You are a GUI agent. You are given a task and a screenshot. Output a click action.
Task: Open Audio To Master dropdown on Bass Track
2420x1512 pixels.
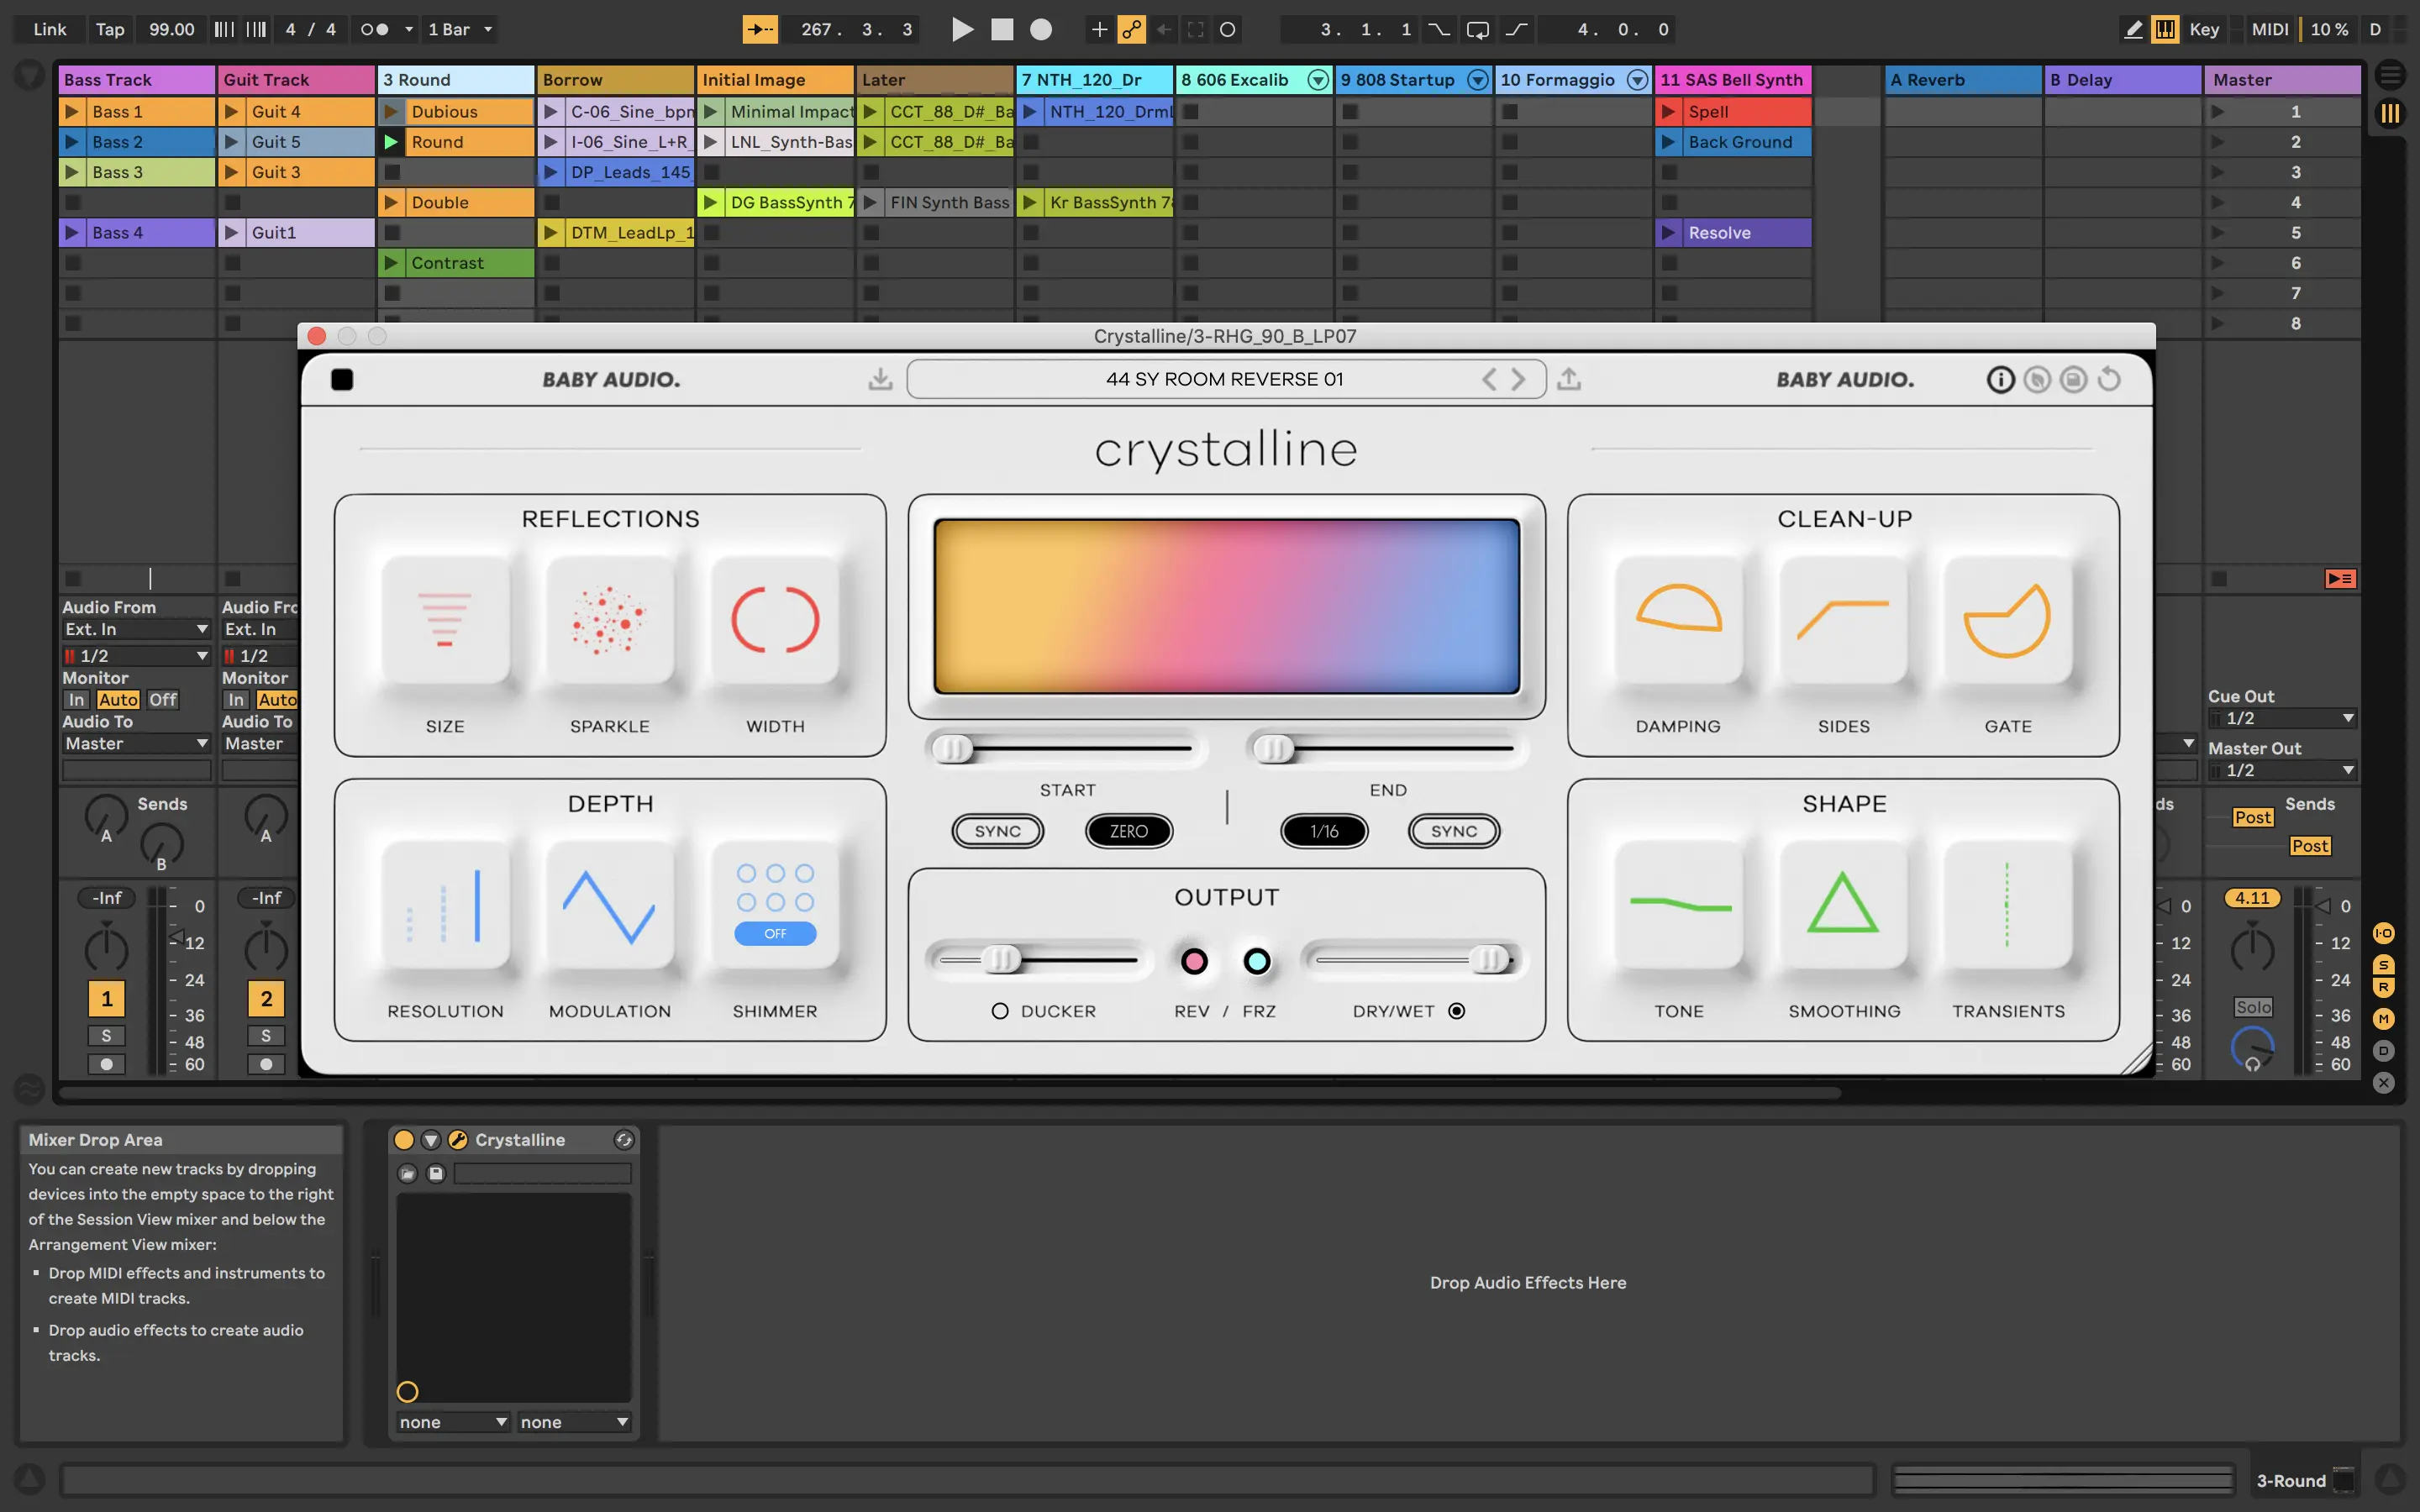[x=136, y=743]
